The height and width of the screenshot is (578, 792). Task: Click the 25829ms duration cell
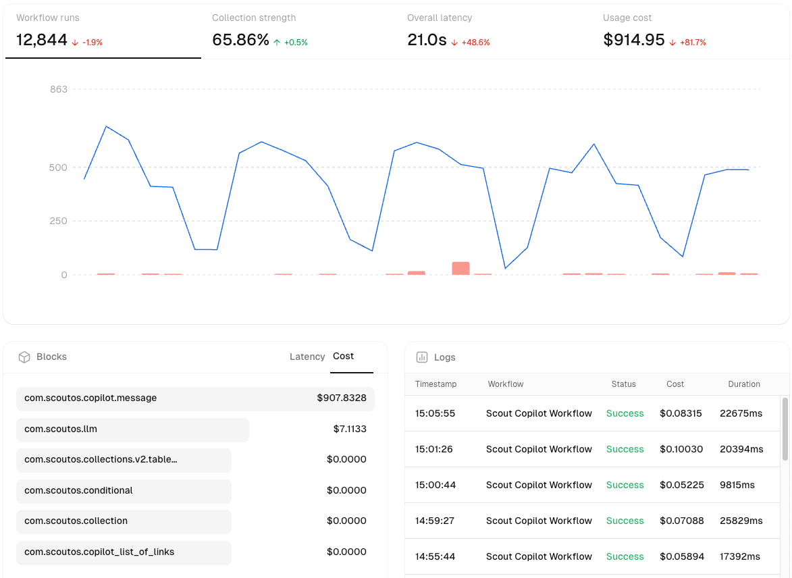tap(741, 521)
